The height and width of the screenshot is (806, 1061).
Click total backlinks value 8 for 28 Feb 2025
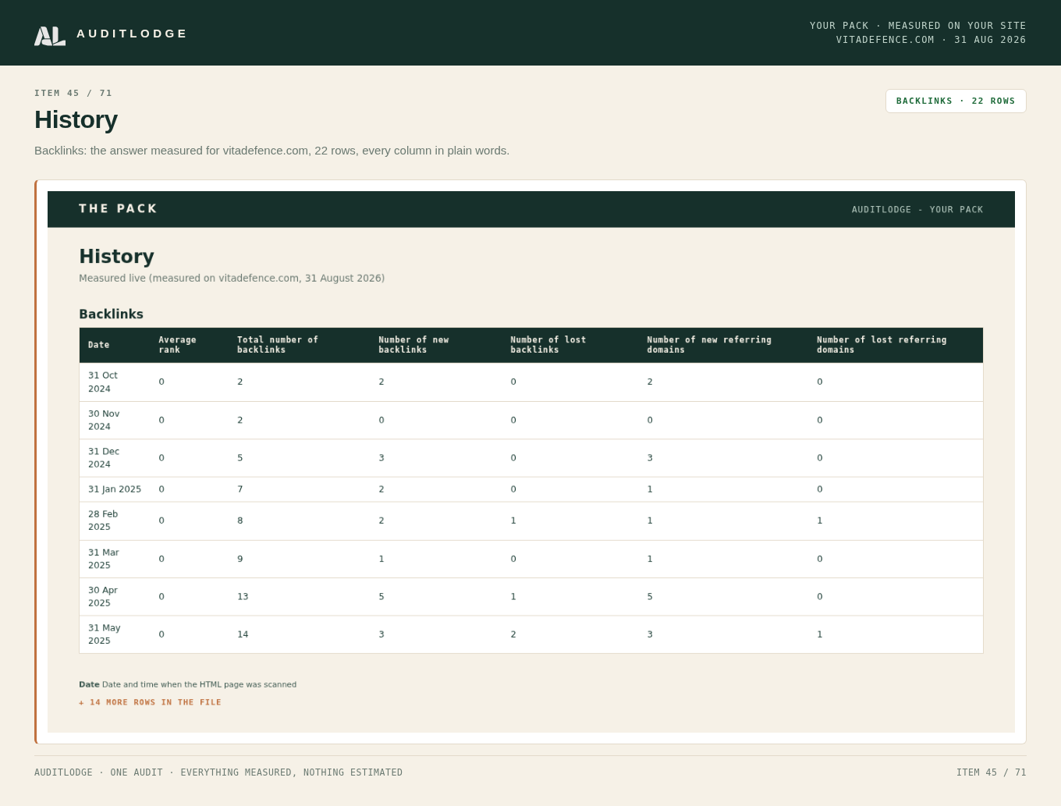pos(240,520)
